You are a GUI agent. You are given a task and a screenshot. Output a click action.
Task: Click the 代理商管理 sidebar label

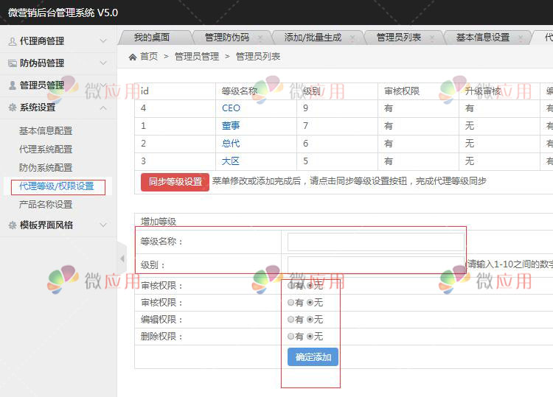[42, 41]
